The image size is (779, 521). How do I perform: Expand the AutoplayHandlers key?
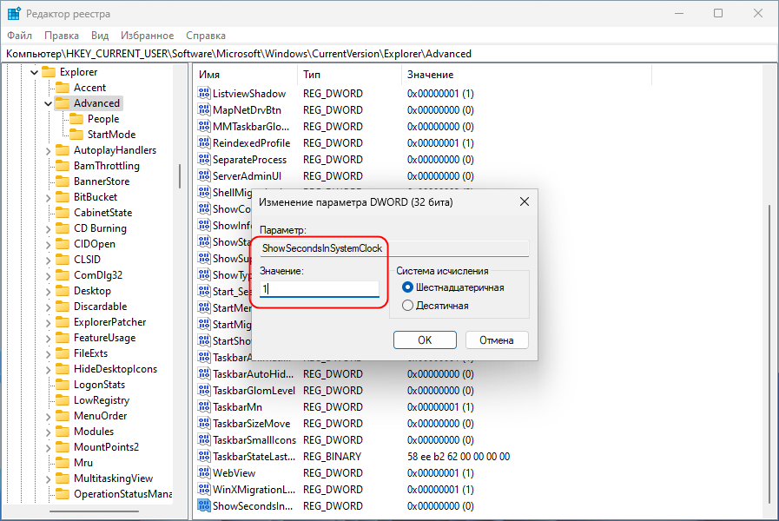pyautogui.click(x=48, y=150)
